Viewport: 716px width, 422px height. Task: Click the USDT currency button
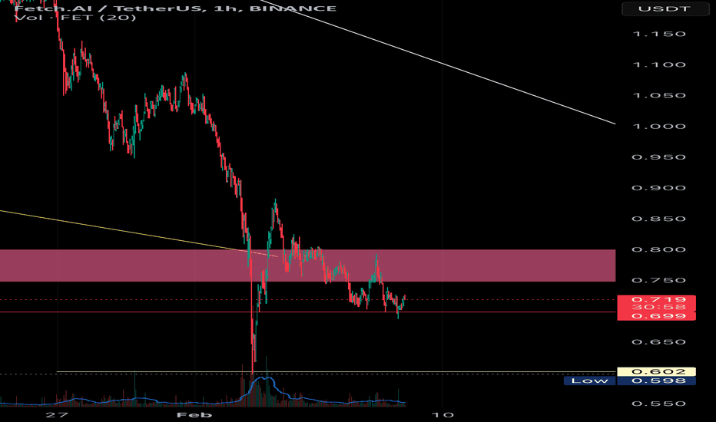pos(664,8)
